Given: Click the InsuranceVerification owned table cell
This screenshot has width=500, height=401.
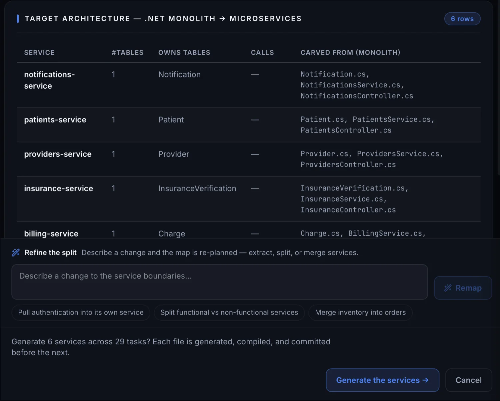Looking at the screenshot, I should [x=197, y=188].
